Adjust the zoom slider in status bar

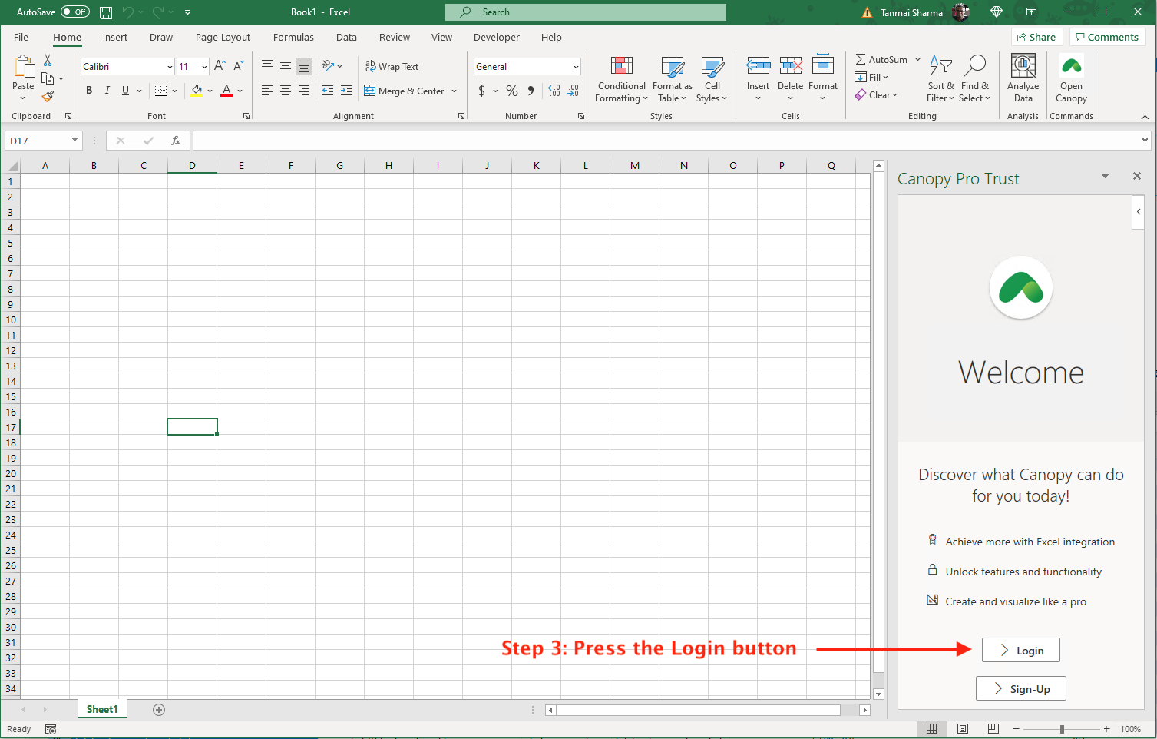[1062, 729]
